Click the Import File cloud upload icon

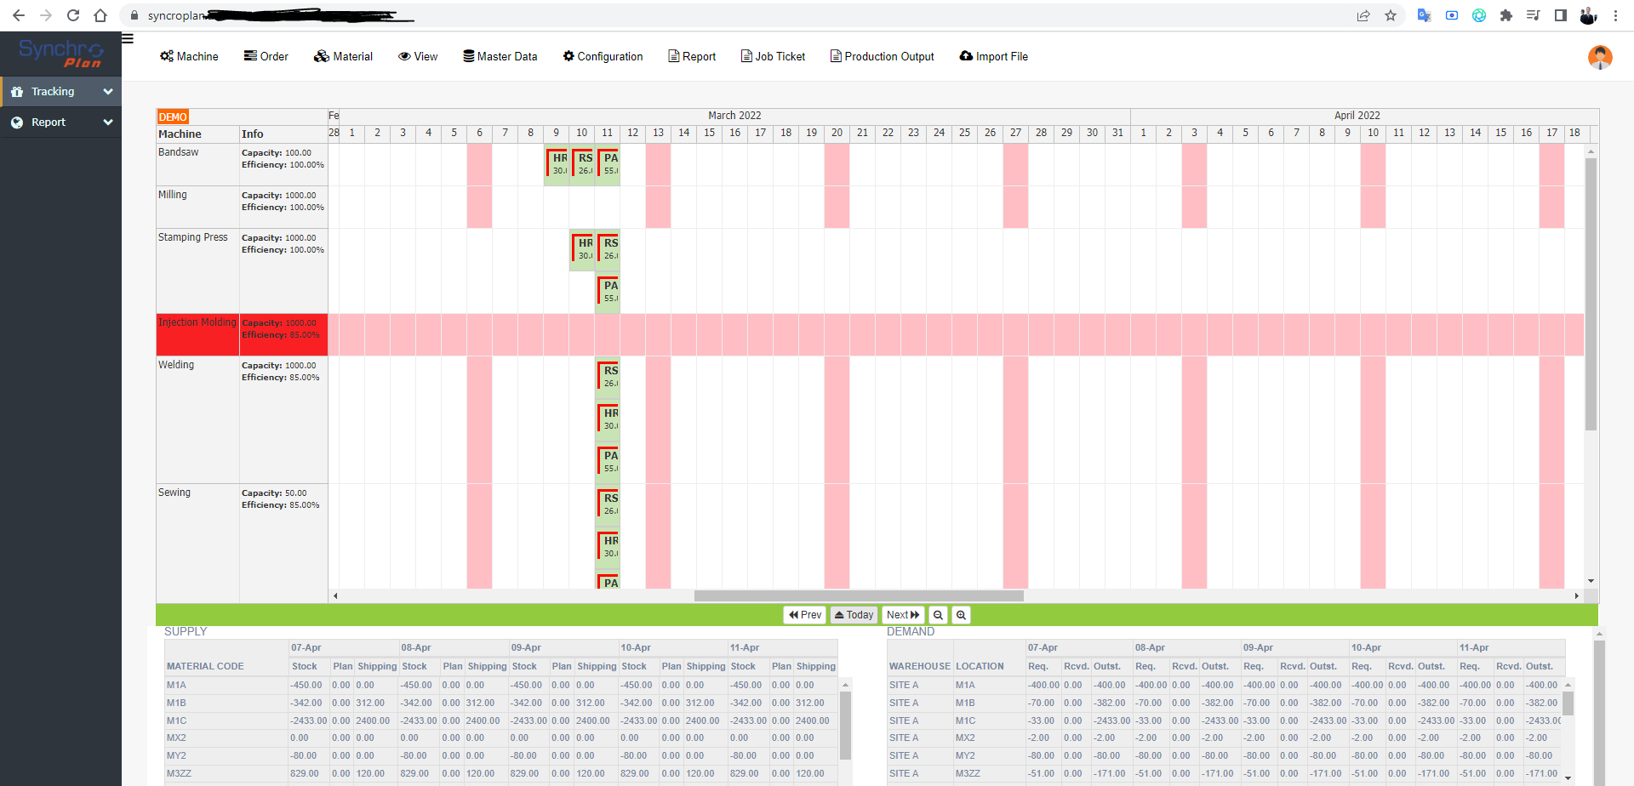click(965, 56)
